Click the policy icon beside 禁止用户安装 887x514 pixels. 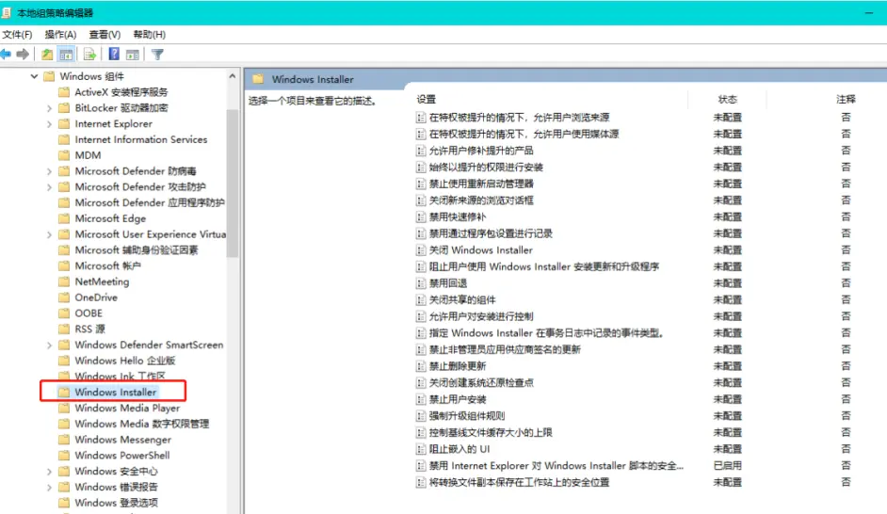420,399
